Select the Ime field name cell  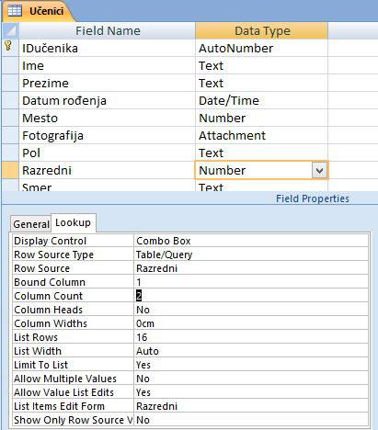tap(108, 65)
